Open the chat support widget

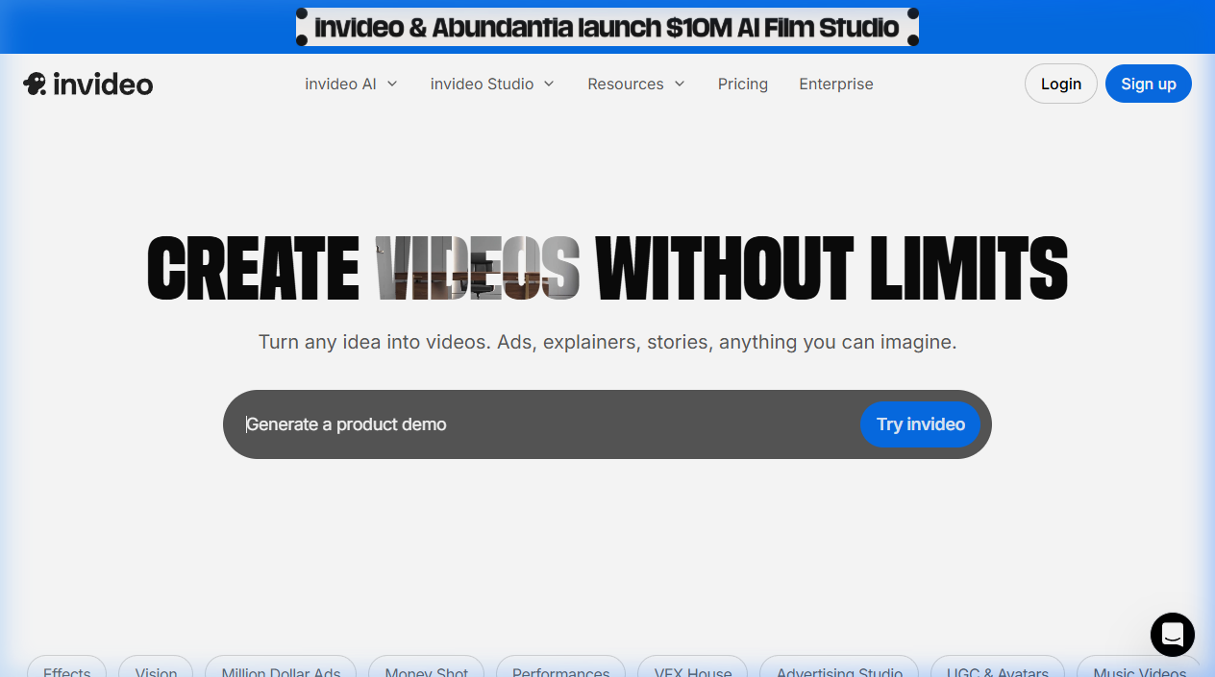pos(1172,634)
